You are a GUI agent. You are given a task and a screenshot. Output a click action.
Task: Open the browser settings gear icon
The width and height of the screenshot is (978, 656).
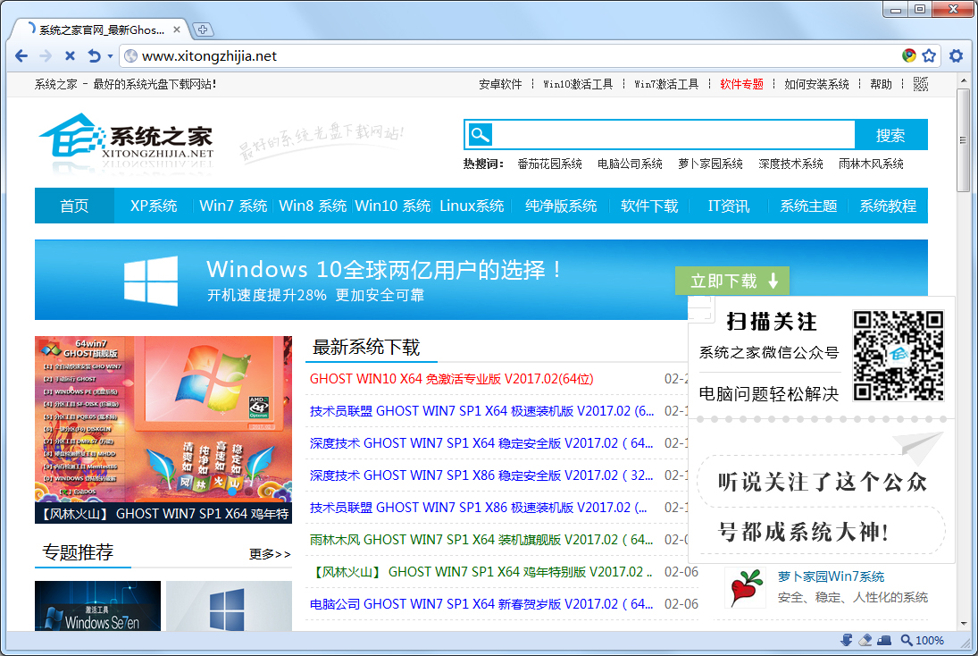(957, 55)
